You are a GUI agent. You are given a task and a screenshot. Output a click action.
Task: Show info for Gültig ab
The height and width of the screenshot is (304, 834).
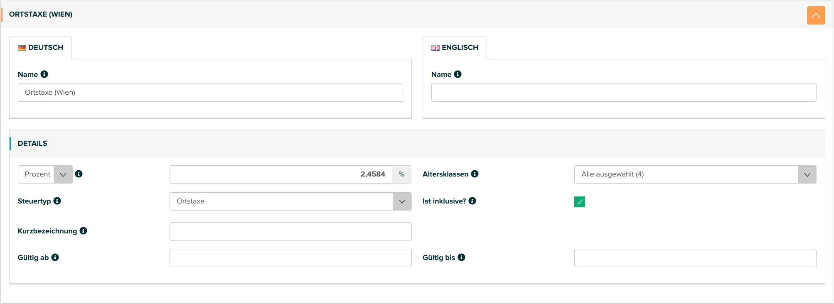coord(55,257)
